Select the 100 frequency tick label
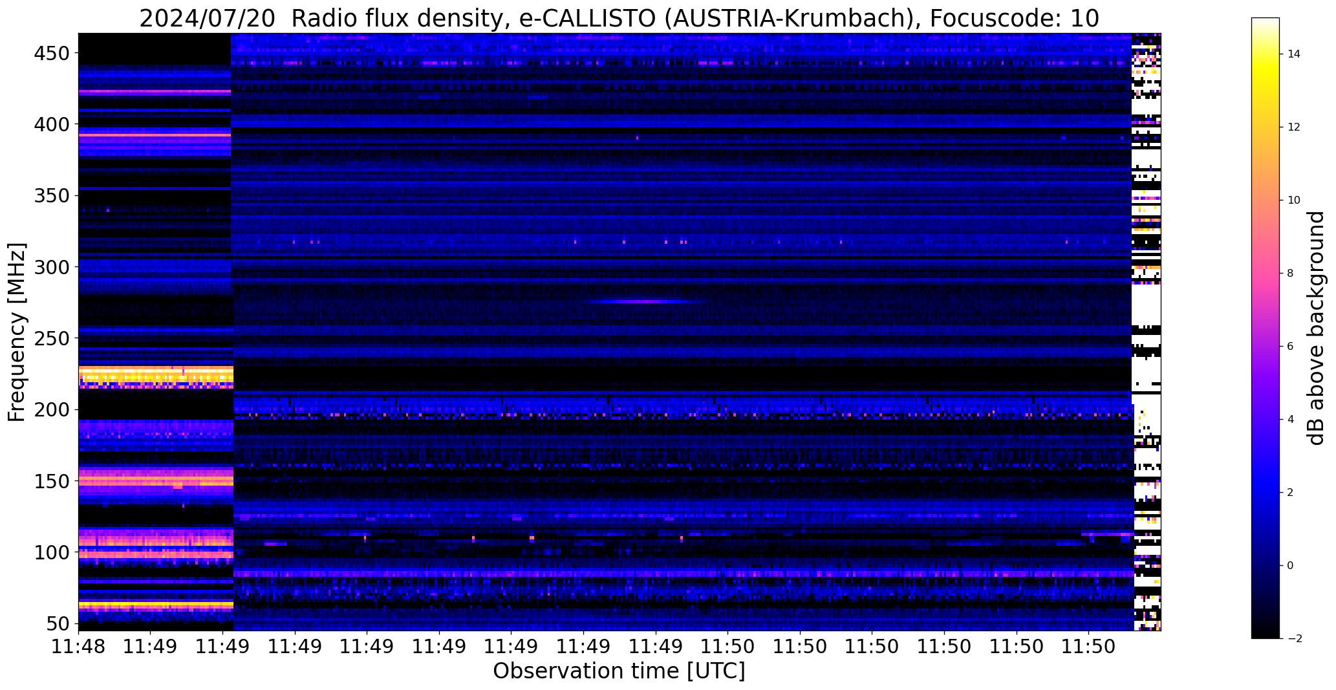 click(x=52, y=553)
